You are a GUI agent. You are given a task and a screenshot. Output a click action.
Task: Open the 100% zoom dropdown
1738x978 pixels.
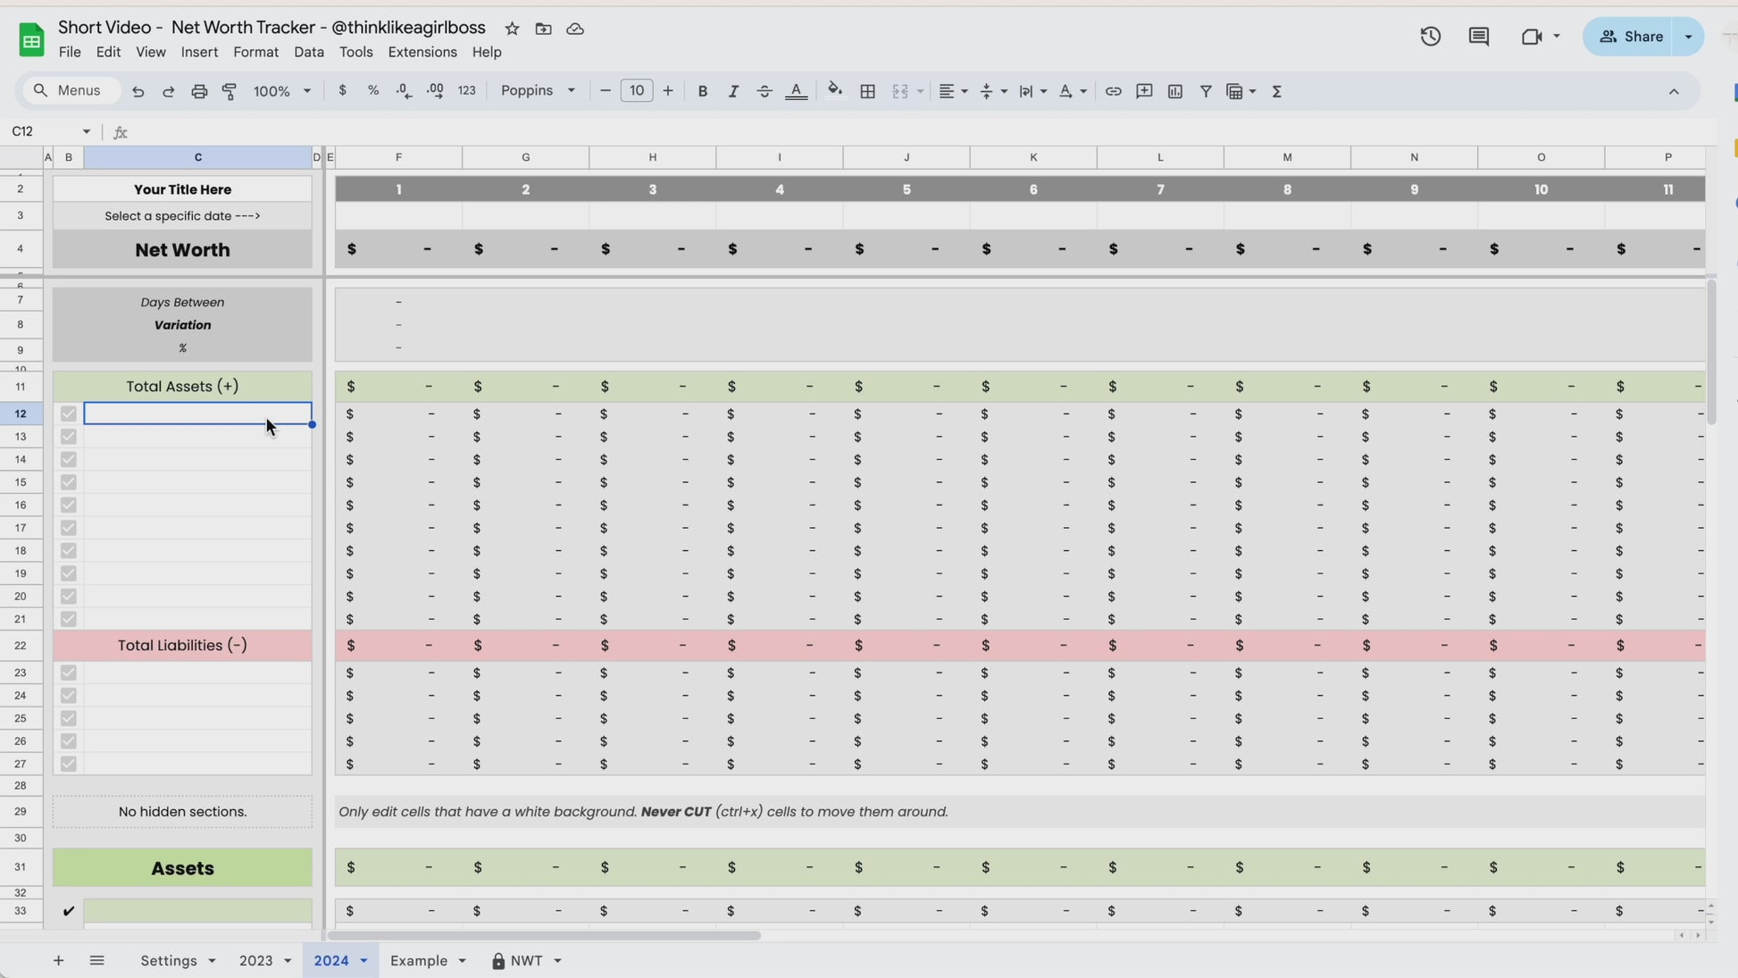point(281,91)
